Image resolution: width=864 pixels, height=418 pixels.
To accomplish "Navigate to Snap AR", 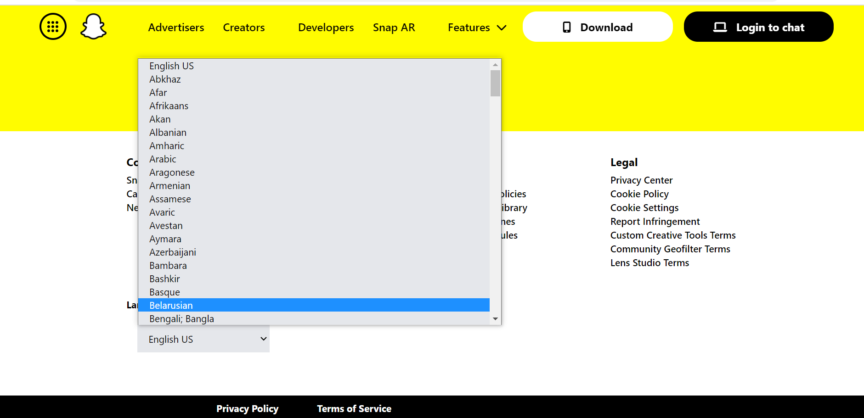I will point(394,28).
